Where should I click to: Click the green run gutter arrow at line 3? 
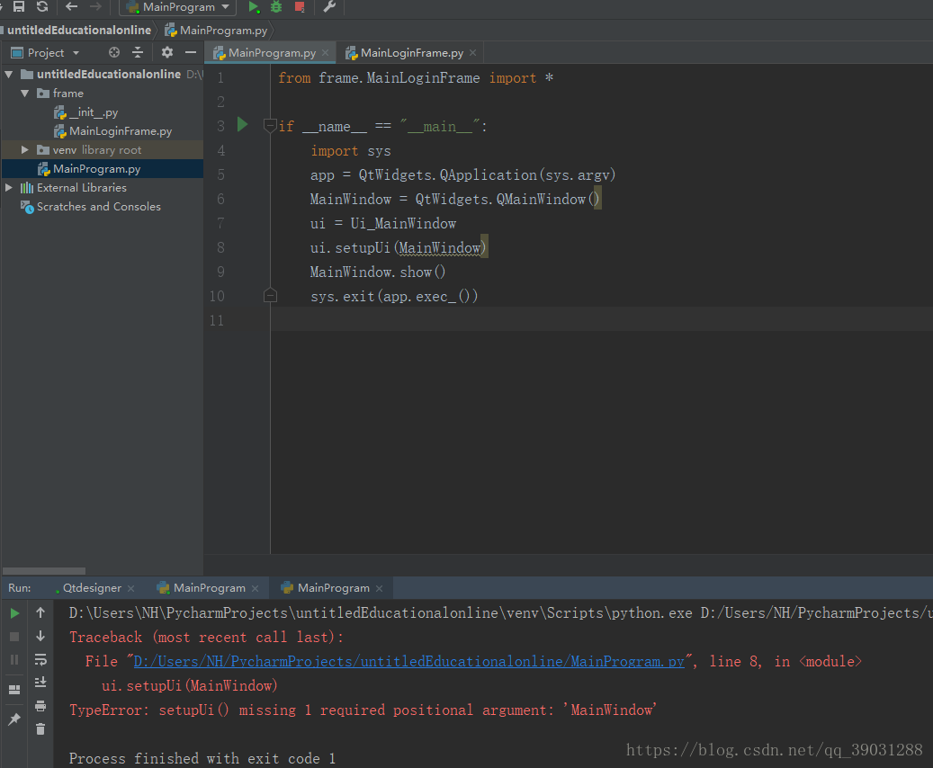[x=242, y=125]
